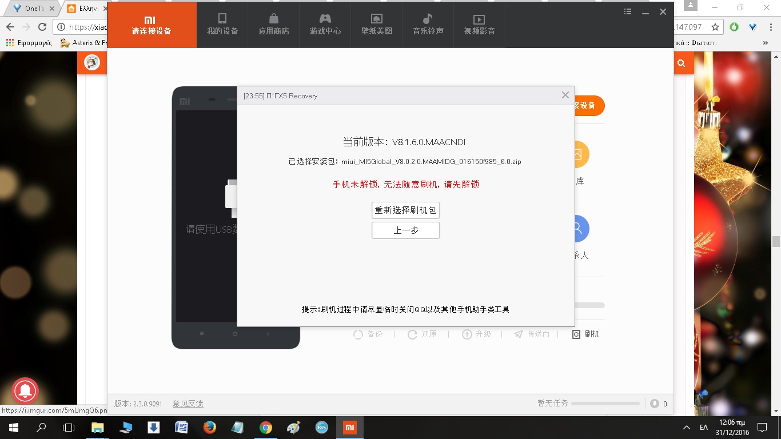This screenshot has width=781, height=439.
Task: Click the 传送门 paper plane icon
Action: pyautogui.click(x=519, y=334)
